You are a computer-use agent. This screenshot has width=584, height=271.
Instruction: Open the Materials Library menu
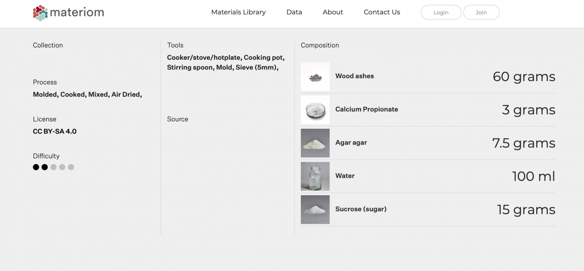click(238, 12)
